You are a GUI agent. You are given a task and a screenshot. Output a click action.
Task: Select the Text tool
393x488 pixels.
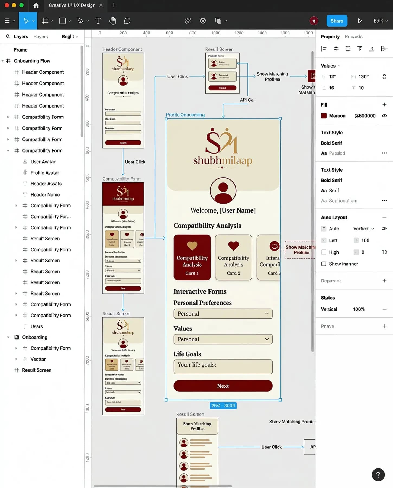[x=98, y=21]
